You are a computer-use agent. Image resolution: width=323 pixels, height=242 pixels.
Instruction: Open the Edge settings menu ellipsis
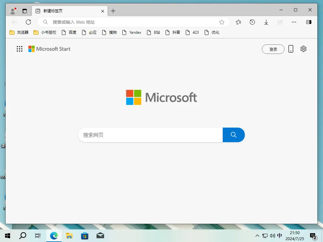(294, 22)
